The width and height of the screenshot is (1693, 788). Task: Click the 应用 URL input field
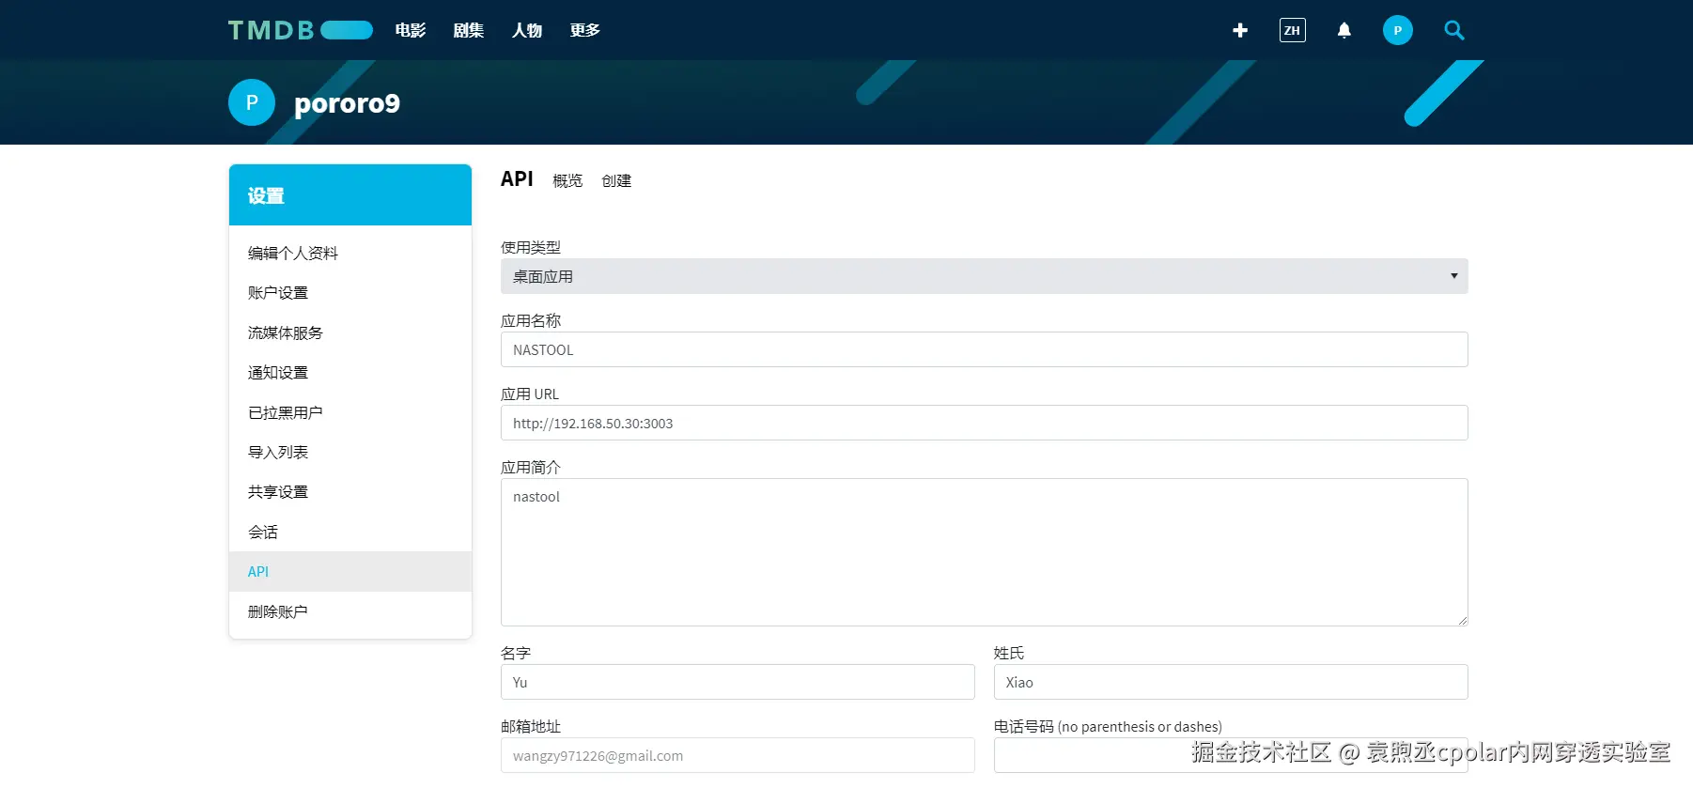click(x=984, y=423)
